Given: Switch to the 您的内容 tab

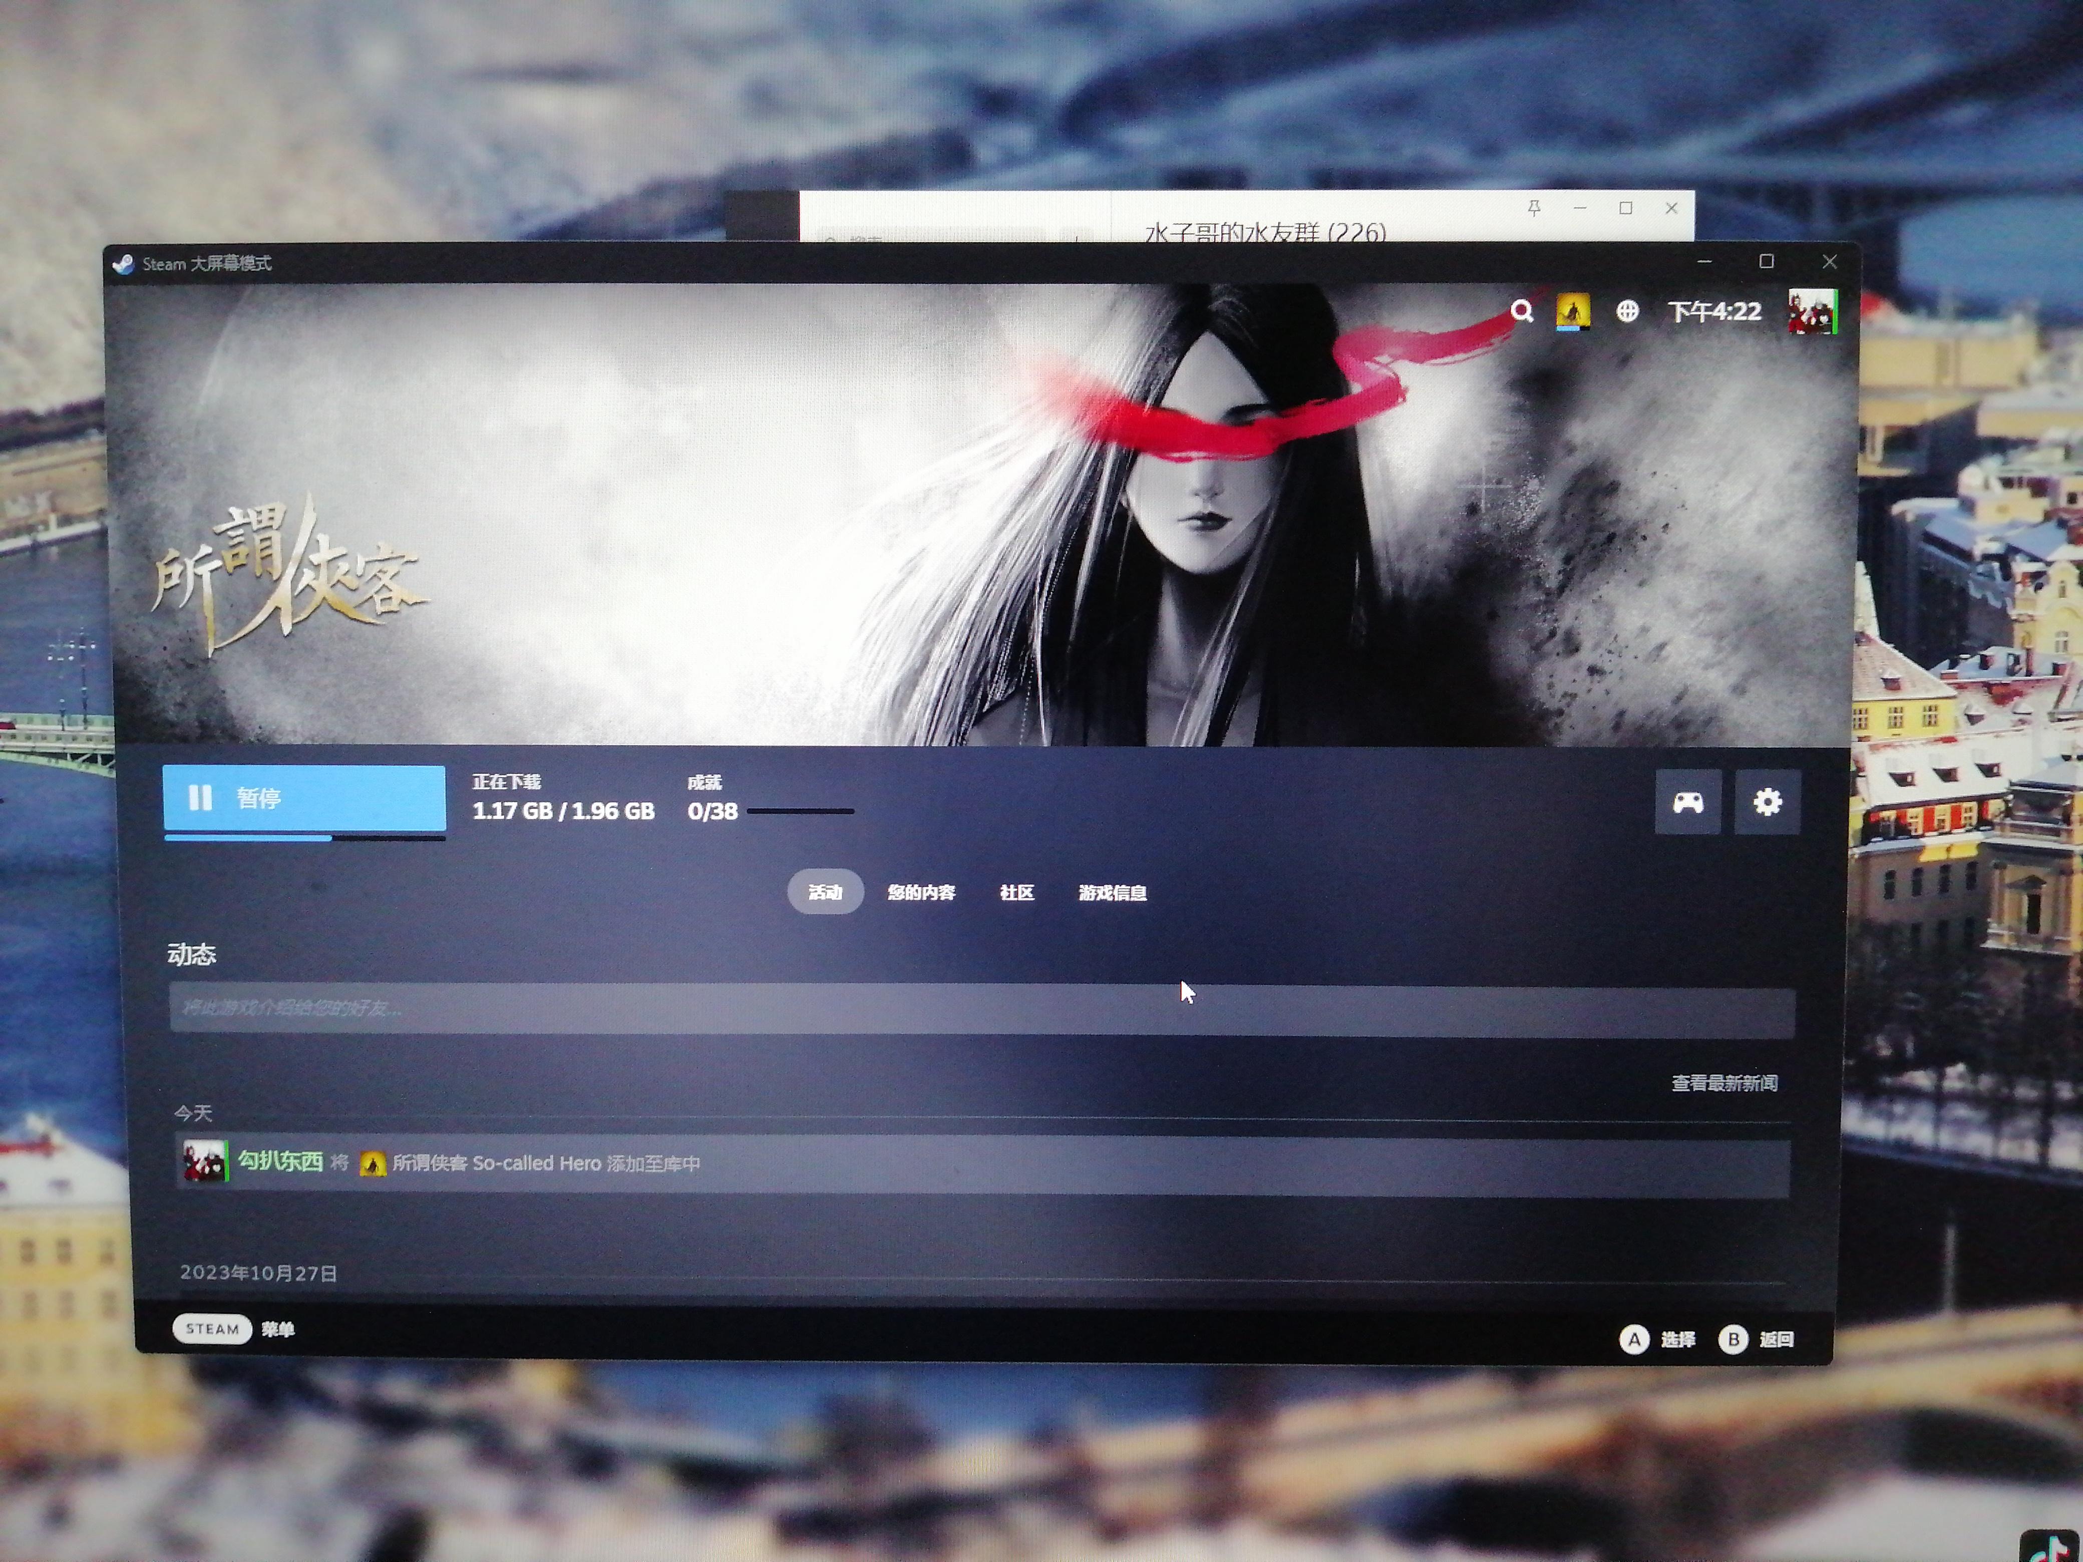Looking at the screenshot, I should tap(921, 893).
